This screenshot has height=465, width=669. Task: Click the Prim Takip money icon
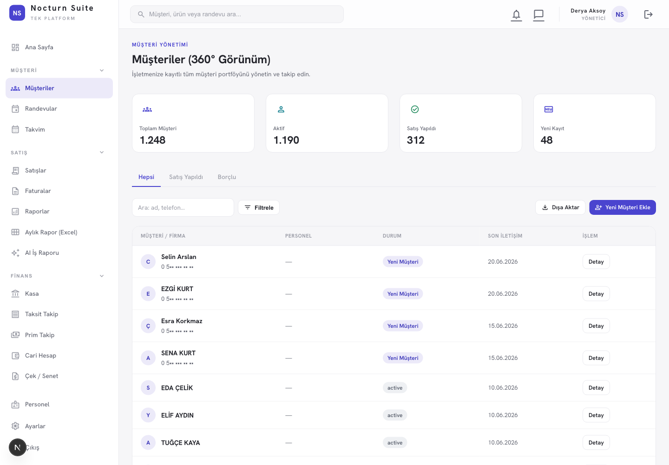pyautogui.click(x=15, y=335)
